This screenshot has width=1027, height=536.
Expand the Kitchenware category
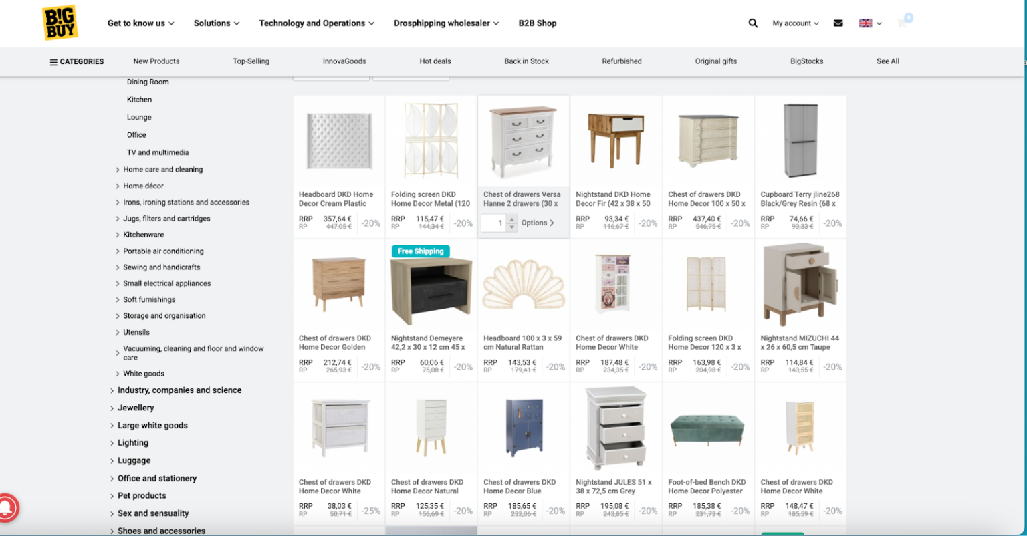point(144,235)
